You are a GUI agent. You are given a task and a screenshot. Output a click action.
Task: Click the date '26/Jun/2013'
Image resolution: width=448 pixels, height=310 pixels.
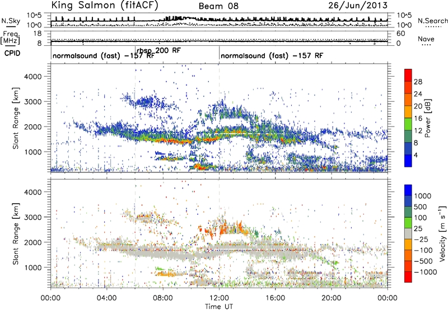358,6
